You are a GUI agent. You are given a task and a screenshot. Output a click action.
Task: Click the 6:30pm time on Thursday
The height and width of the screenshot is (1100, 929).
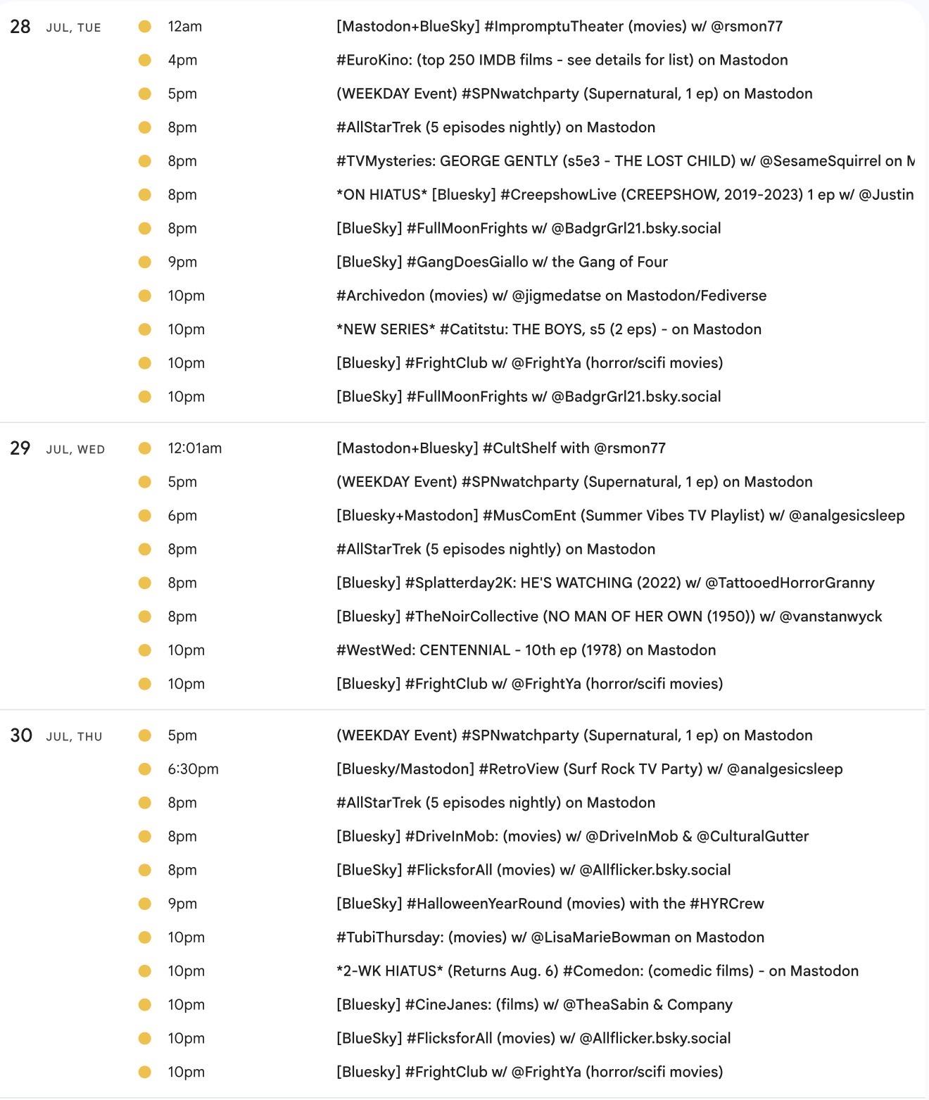[194, 770]
